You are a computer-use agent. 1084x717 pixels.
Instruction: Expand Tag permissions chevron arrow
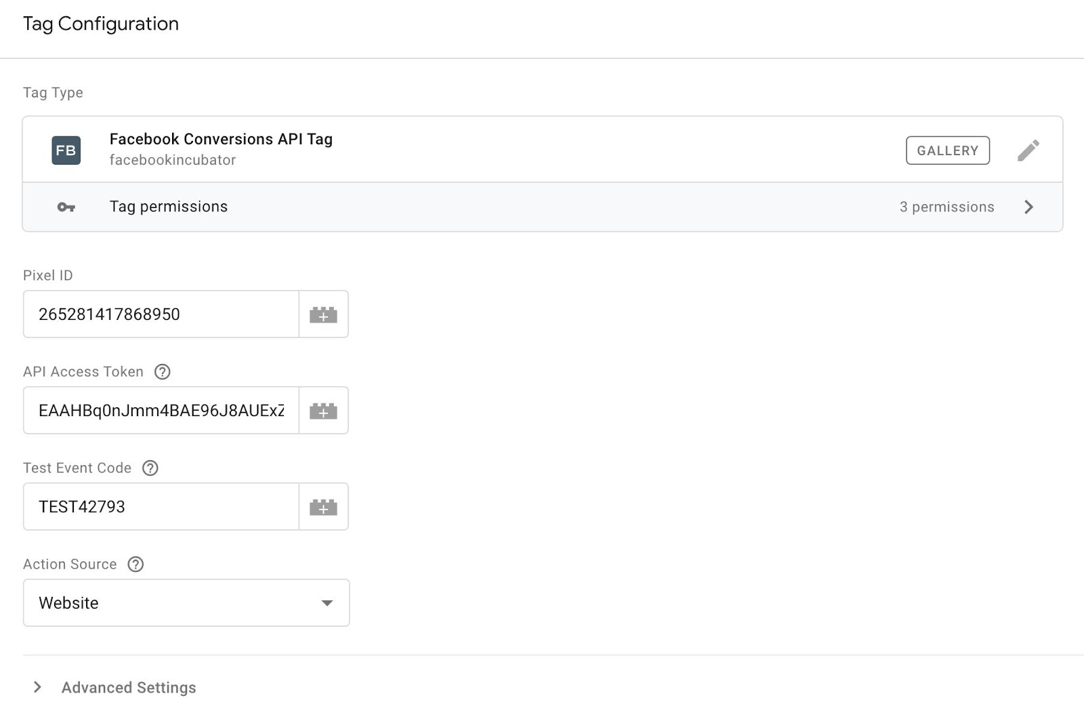click(x=1028, y=207)
